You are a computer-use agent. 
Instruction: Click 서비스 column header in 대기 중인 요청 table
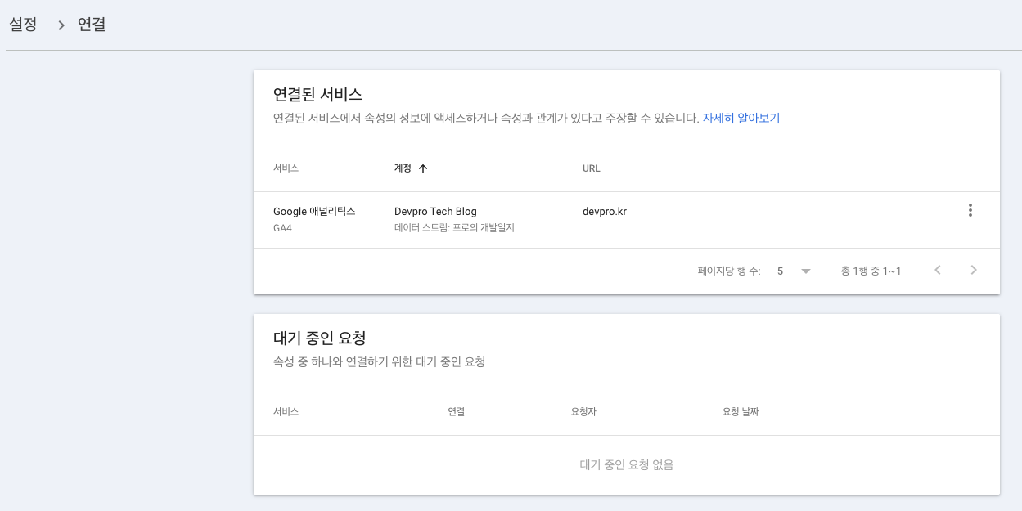pos(286,411)
